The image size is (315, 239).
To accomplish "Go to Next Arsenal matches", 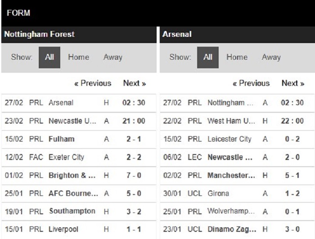I will [293, 83].
